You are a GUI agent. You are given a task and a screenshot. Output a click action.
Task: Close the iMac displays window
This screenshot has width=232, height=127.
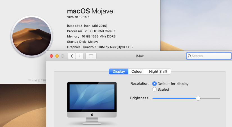coord(51,56)
